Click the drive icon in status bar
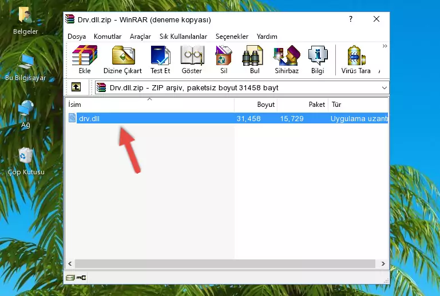The image size is (440, 296). click(x=70, y=278)
